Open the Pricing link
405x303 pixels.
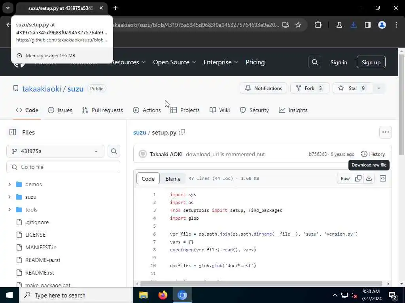pos(255,62)
